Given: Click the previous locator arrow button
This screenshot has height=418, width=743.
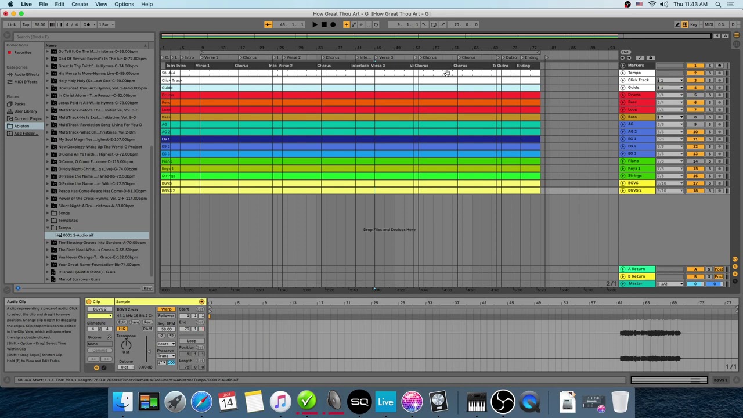Looking at the screenshot, I should pos(622,58).
